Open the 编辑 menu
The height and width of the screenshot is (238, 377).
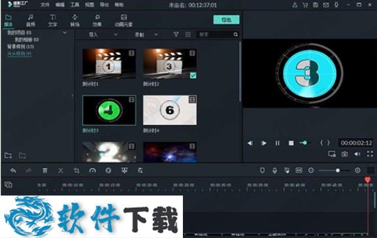60,5
